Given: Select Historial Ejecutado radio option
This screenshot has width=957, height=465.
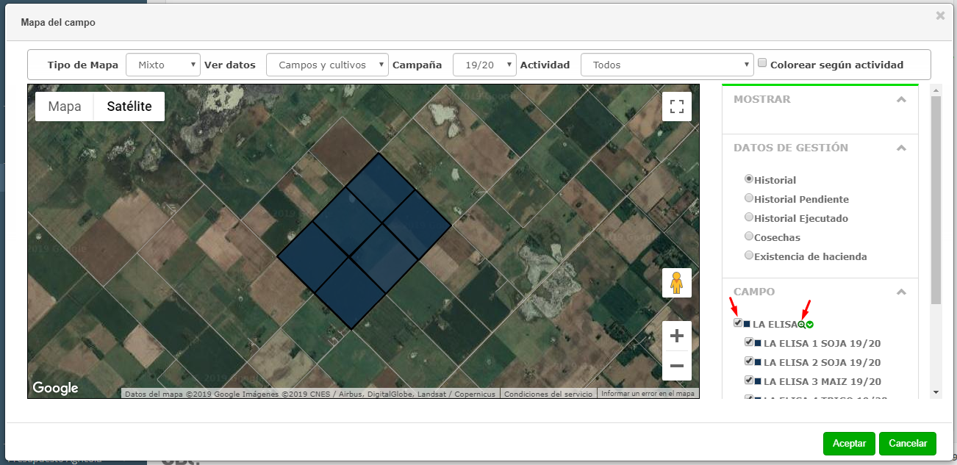Looking at the screenshot, I should pos(749,217).
